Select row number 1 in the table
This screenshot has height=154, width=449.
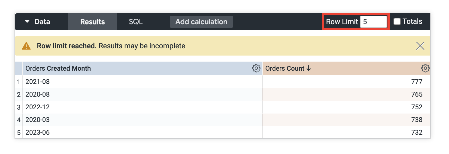pyautogui.click(x=19, y=82)
